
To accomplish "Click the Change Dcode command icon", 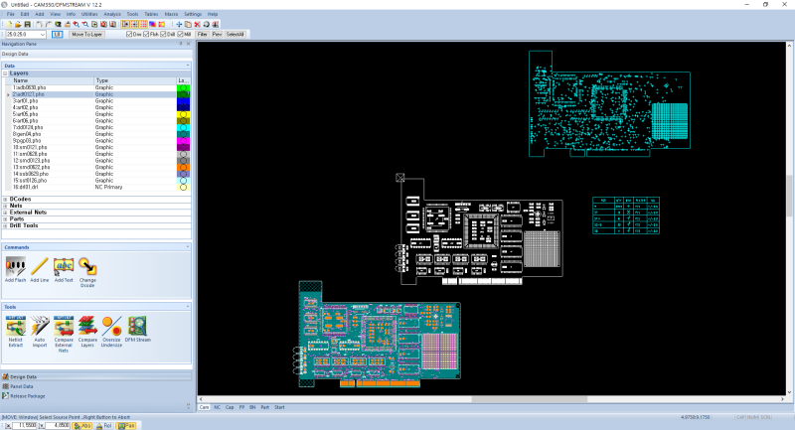I will pos(87,266).
